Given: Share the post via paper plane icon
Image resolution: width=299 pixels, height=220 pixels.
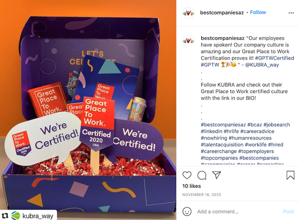Looking at the screenshot, I should pos(216,175).
